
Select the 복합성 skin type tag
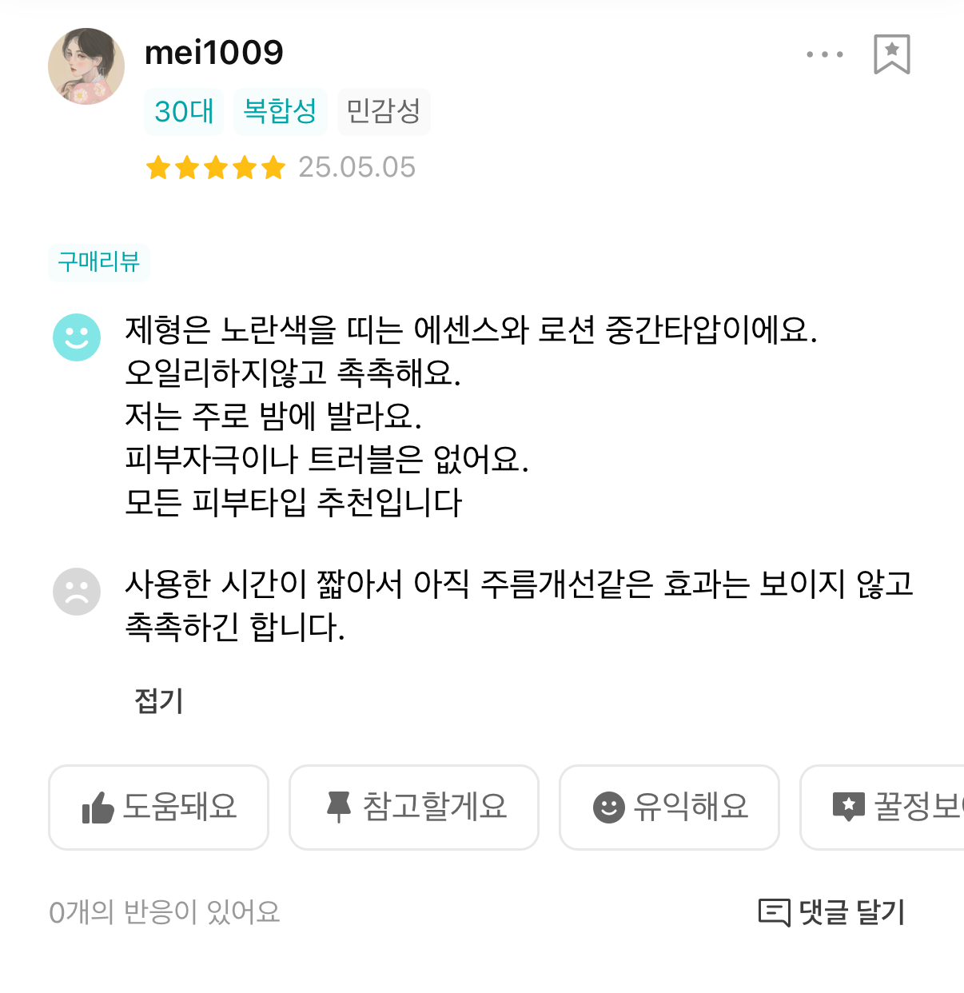pos(280,112)
